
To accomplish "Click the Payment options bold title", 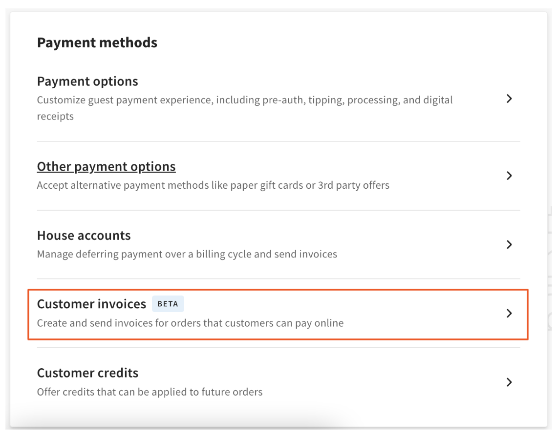I will tap(87, 81).
